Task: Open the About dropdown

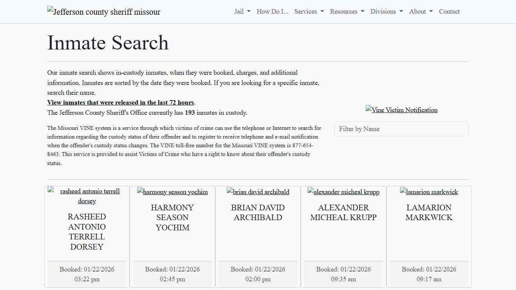Action: coord(420,11)
